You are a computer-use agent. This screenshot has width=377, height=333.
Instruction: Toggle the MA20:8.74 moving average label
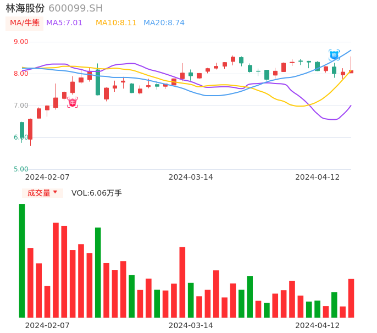164,23
